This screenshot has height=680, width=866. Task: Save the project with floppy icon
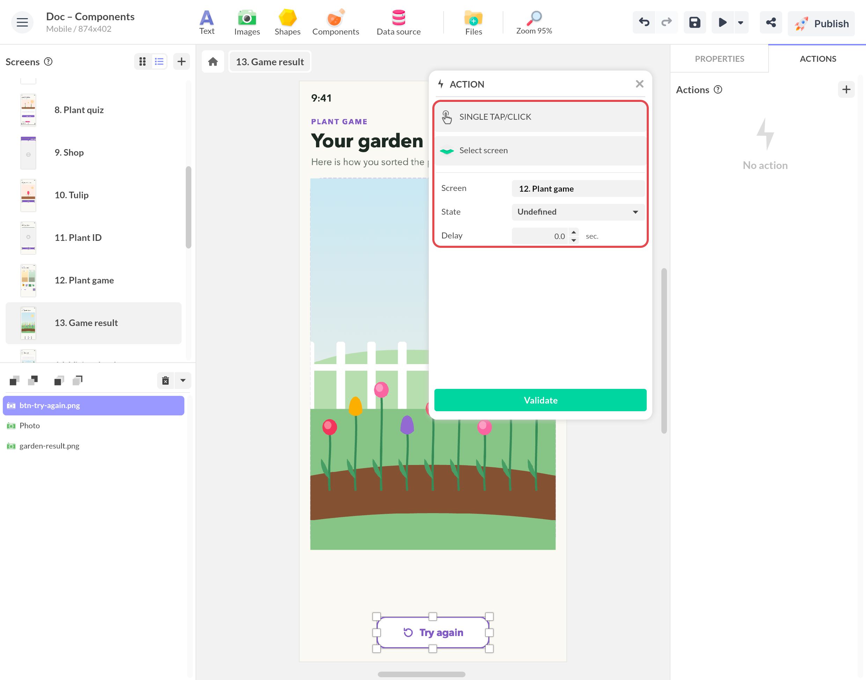(x=695, y=22)
